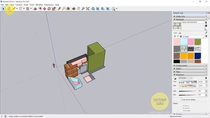Open the 3D Warehouse icon

click(x=93, y=9)
